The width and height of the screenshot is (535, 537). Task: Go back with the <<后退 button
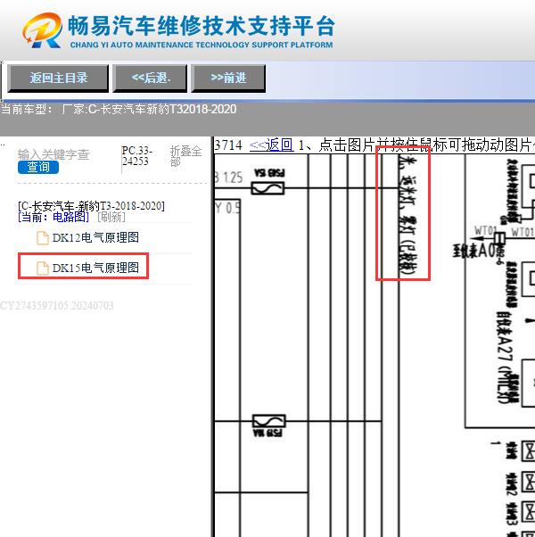click(150, 78)
